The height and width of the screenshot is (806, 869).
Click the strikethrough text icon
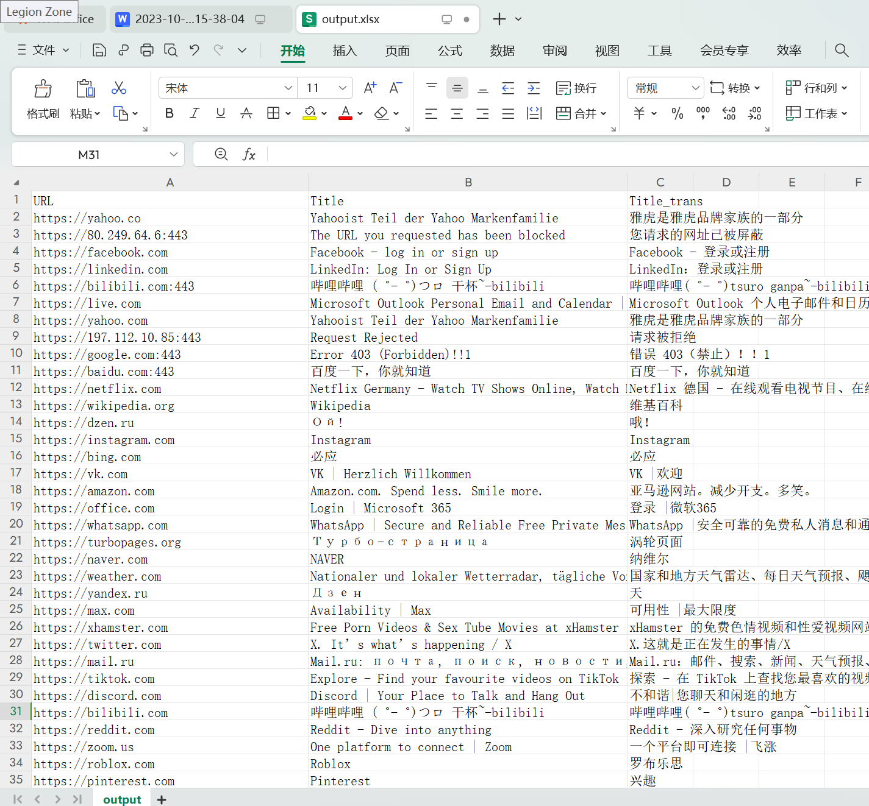pos(246,113)
